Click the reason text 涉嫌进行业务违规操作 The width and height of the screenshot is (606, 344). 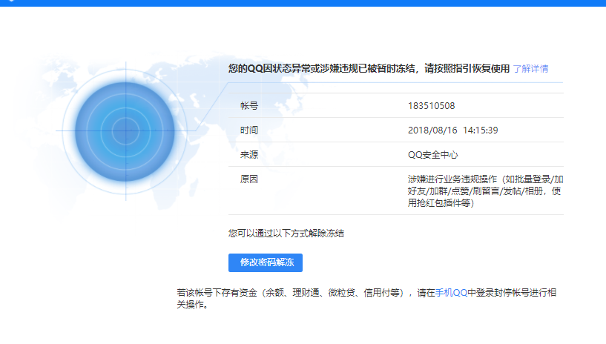coord(485,191)
